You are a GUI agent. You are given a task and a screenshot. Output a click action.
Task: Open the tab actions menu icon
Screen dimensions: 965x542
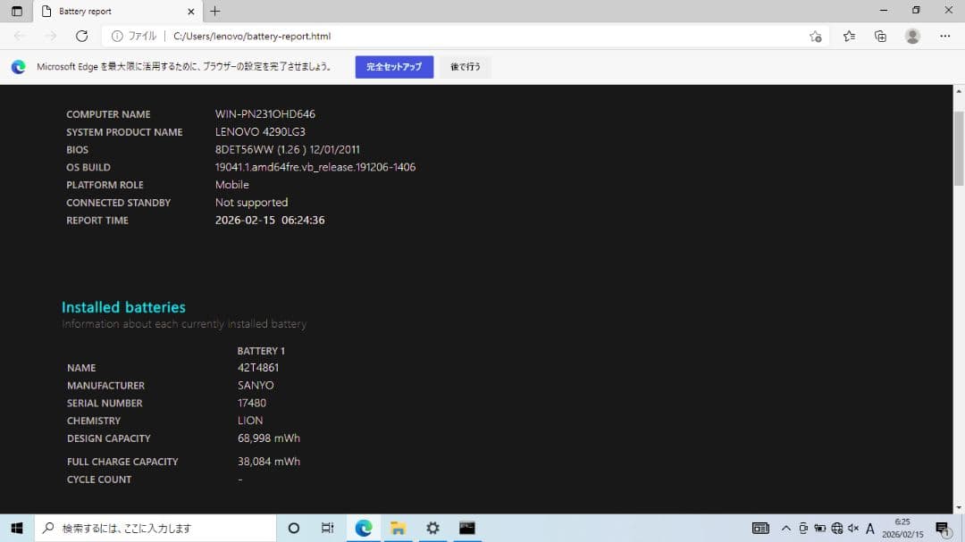click(17, 11)
